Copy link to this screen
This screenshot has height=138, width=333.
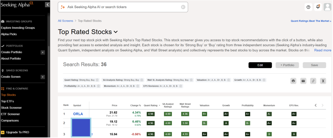(x=313, y=81)
